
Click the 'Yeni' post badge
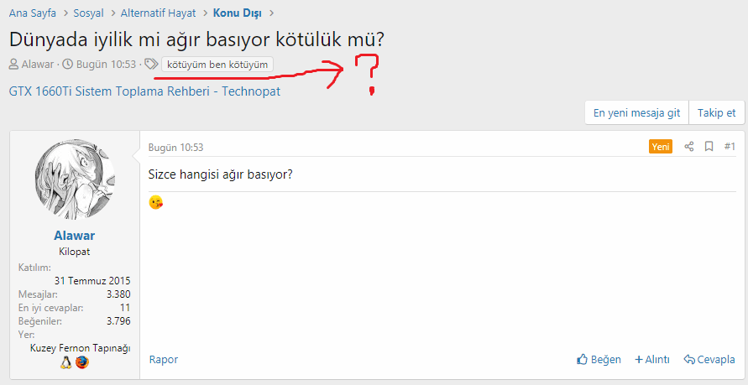tap(660, 147)
